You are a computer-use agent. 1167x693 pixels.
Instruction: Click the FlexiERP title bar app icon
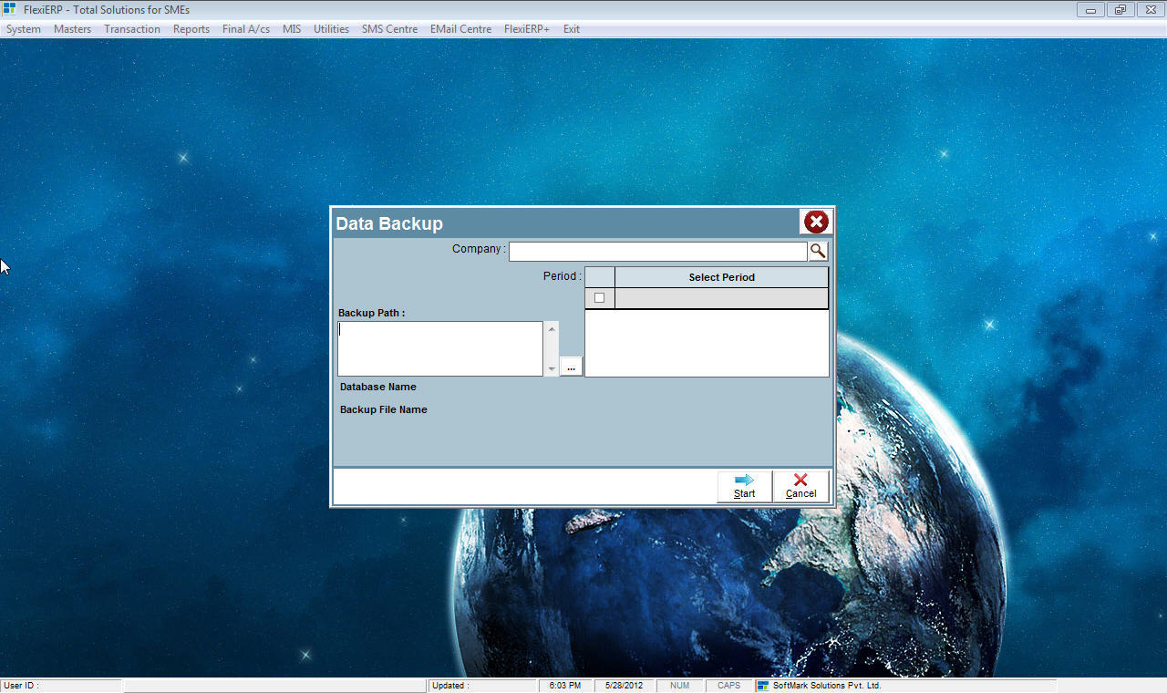pos(10,9)
